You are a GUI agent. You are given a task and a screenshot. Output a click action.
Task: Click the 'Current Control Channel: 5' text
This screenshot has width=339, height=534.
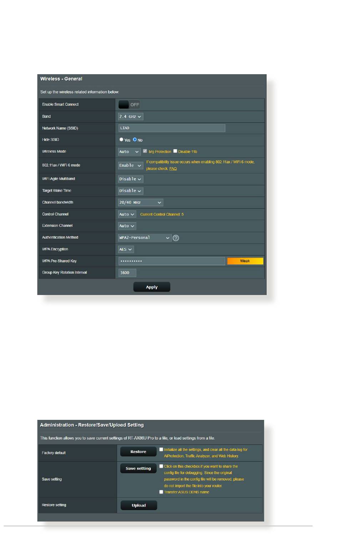click(x=162, y=214)
